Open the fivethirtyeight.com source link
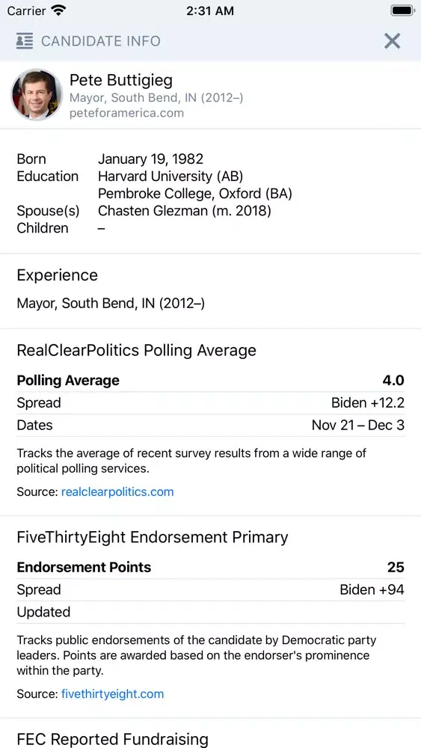 [x=112, y=693]
